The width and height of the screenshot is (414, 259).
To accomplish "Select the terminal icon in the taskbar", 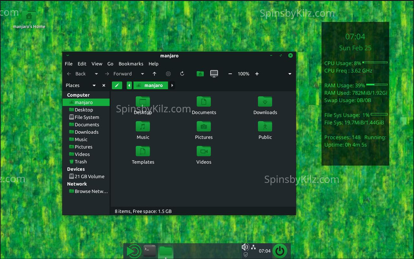I will click(x=149, y=250).
